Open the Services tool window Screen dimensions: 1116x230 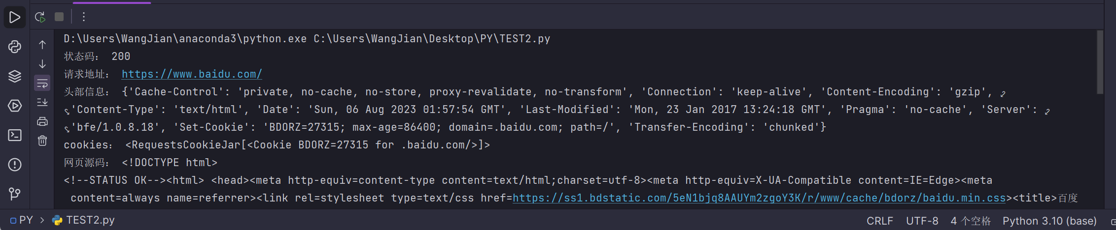pos(15,106)
